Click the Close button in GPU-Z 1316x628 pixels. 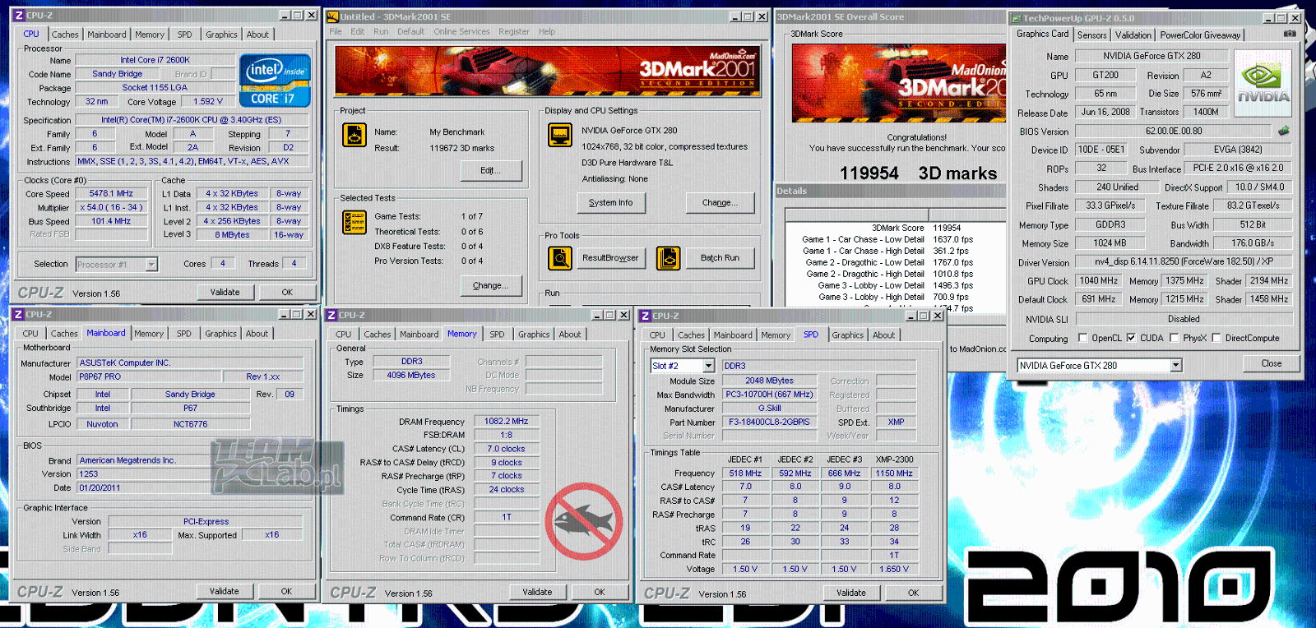coord(1271,363)
